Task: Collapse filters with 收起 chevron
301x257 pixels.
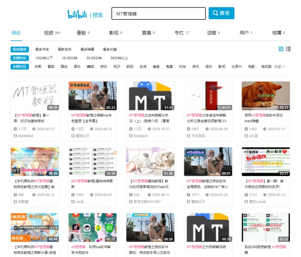Action: [280, 67]
